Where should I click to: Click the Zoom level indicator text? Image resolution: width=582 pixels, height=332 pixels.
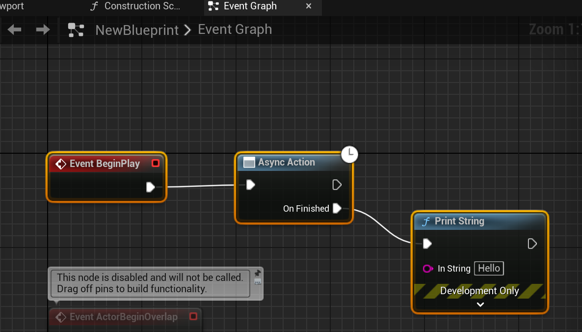(555, 29)
